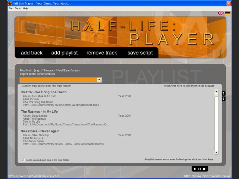Click Year: 2001 on Nickelback entry
This screenshot has height=179, width=239.
(125, 135)
